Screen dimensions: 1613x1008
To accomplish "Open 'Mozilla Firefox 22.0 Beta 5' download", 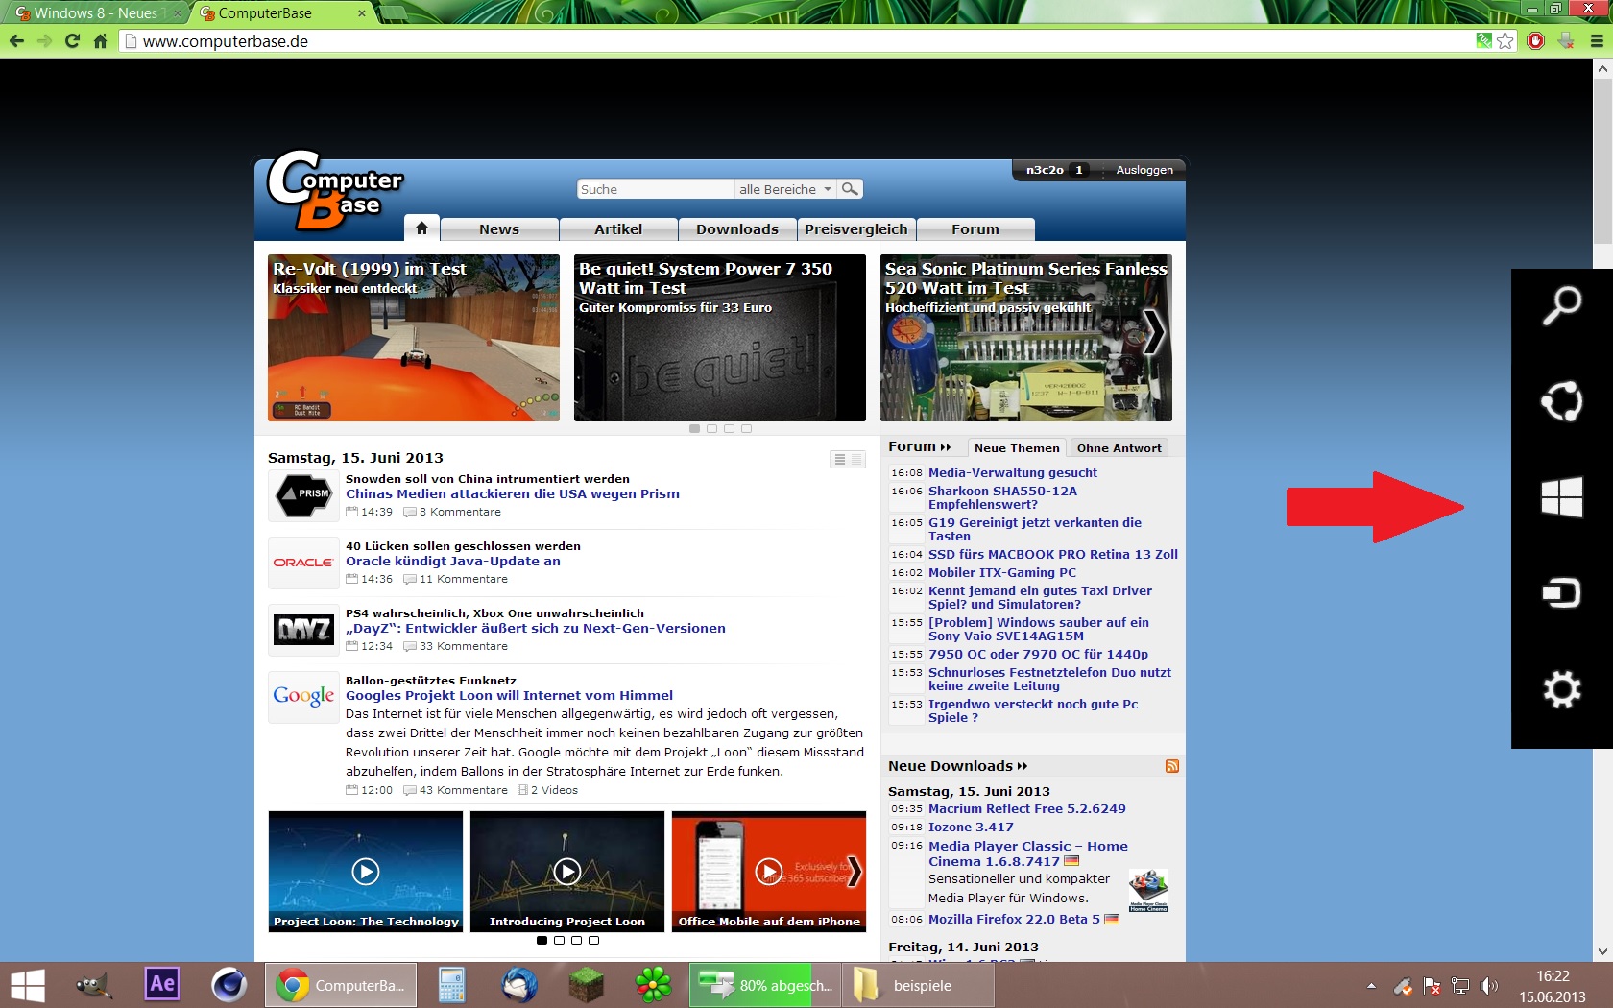I will point(1014,920).
